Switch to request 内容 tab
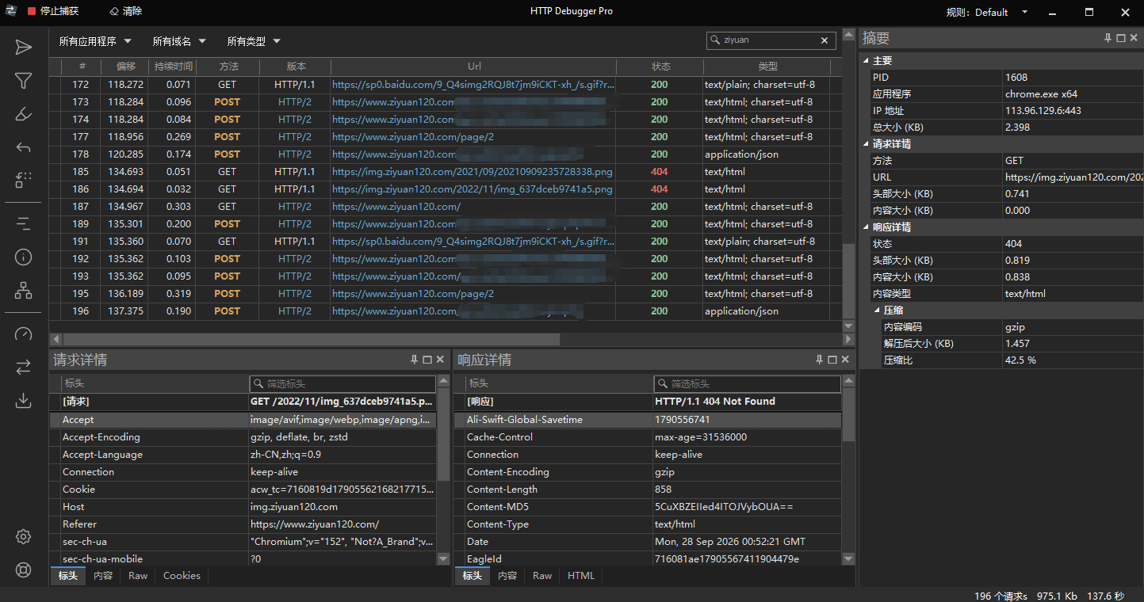The width and height of the screenshot is (1144, 602). 103,576
